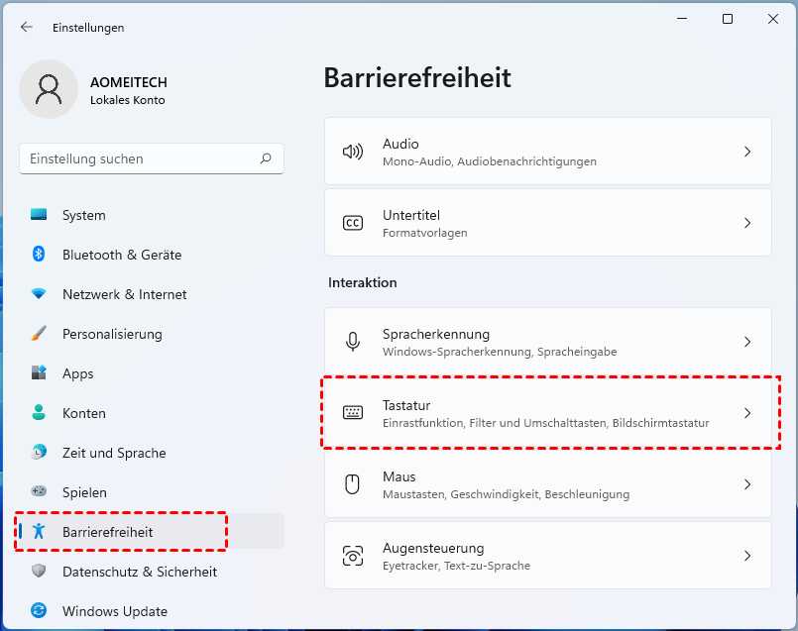The image size is (798, 631).
Task: Click the Personalisierung paintbrush icon
Action: 39,334
